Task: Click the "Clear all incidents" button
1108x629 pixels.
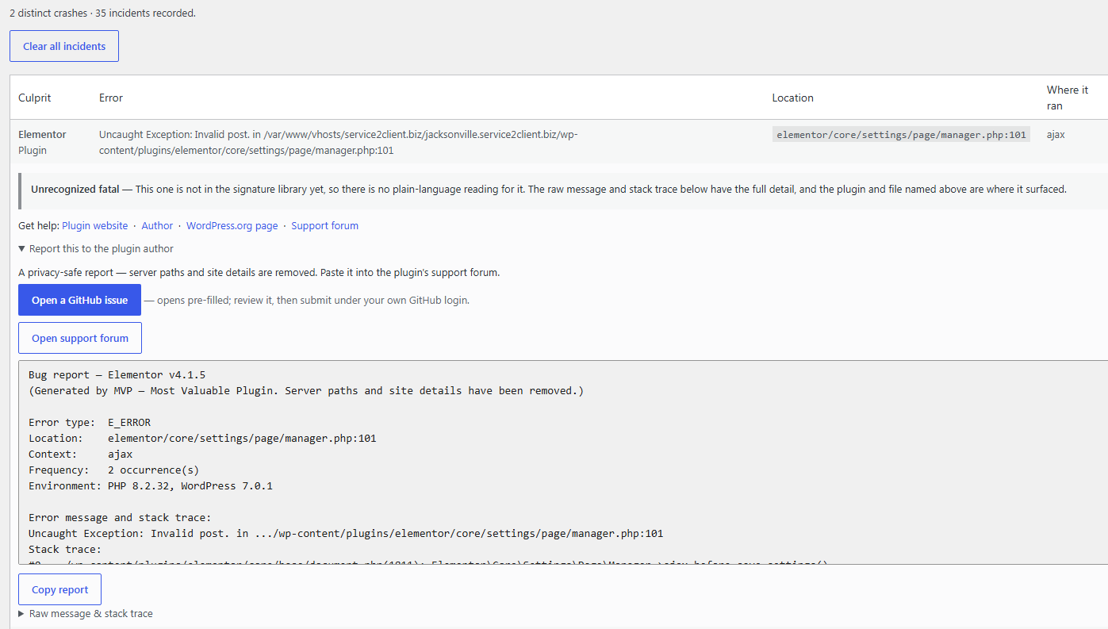Action: (x=64, y=46)
